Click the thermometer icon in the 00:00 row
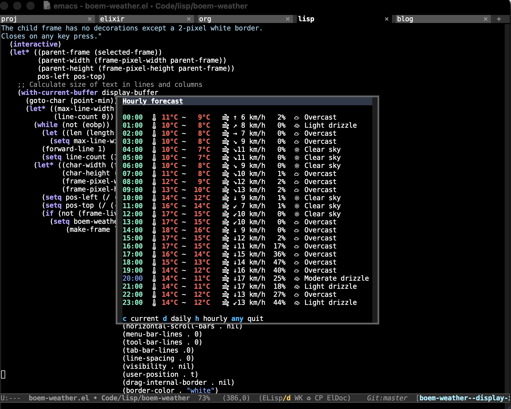 click(154, 117)
